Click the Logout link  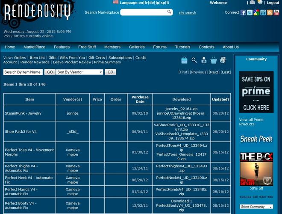273,3
